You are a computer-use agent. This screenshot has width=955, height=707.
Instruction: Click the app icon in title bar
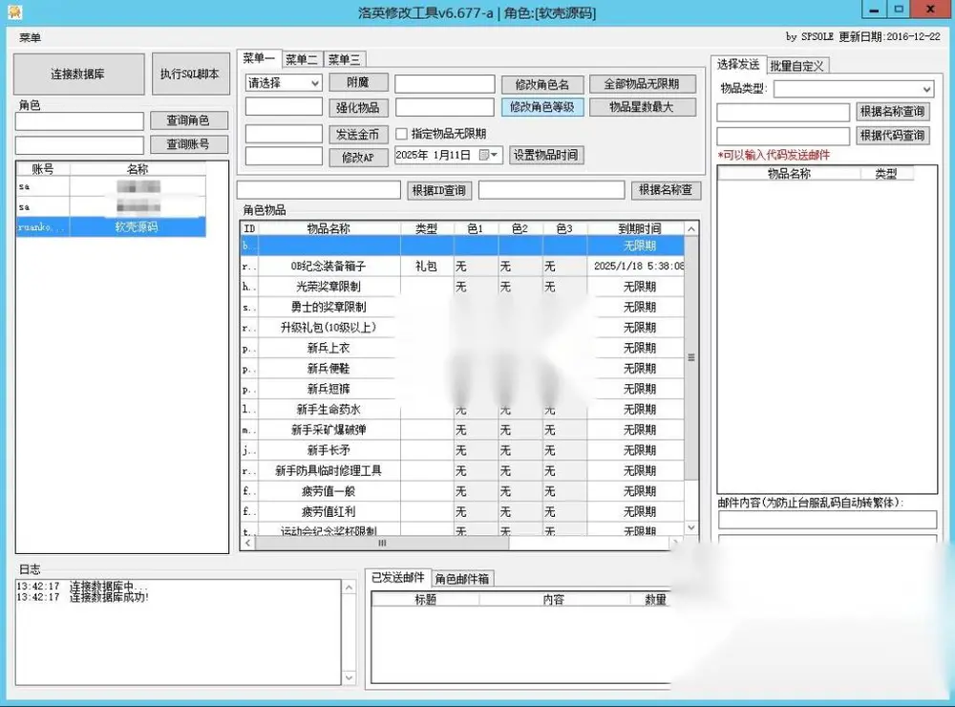14,11
